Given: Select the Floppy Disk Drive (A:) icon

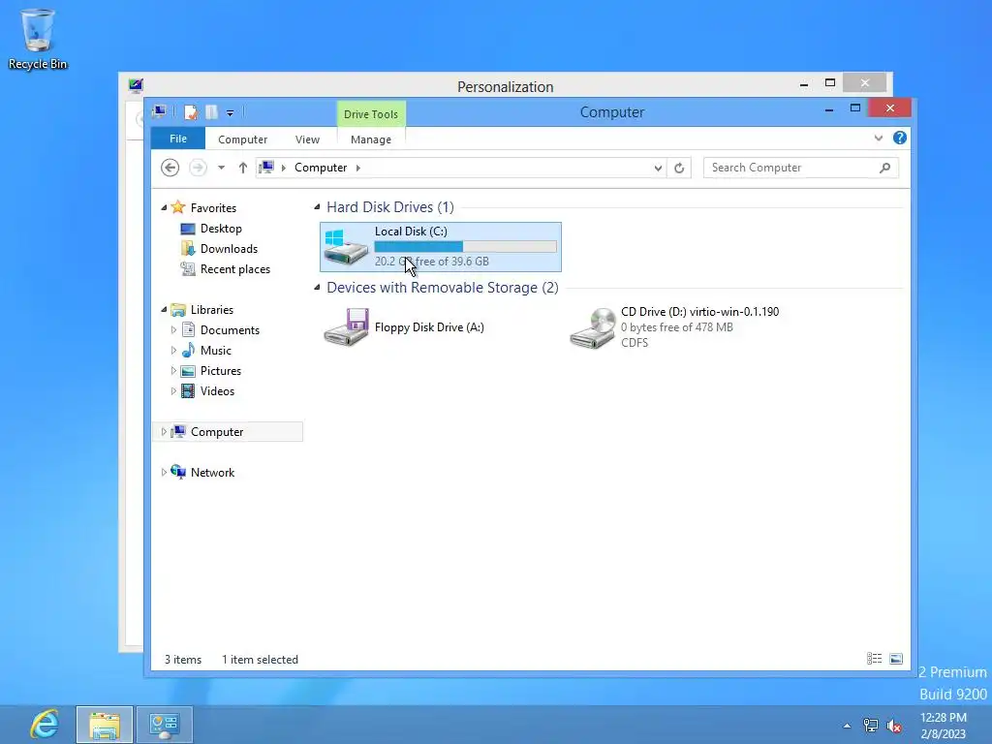Looking at the screenshot, I should pyautogui.click(x=346, y=327).
